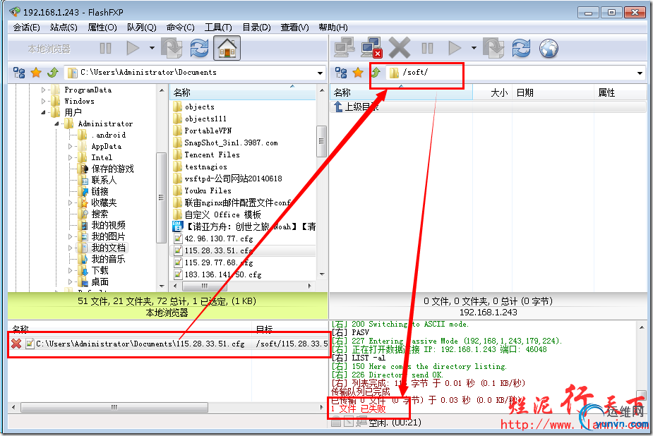The height and width of the screenshot is (436, 653).
Task: Click the Abort X toolbar icon
Action: (x=400, y=48)
